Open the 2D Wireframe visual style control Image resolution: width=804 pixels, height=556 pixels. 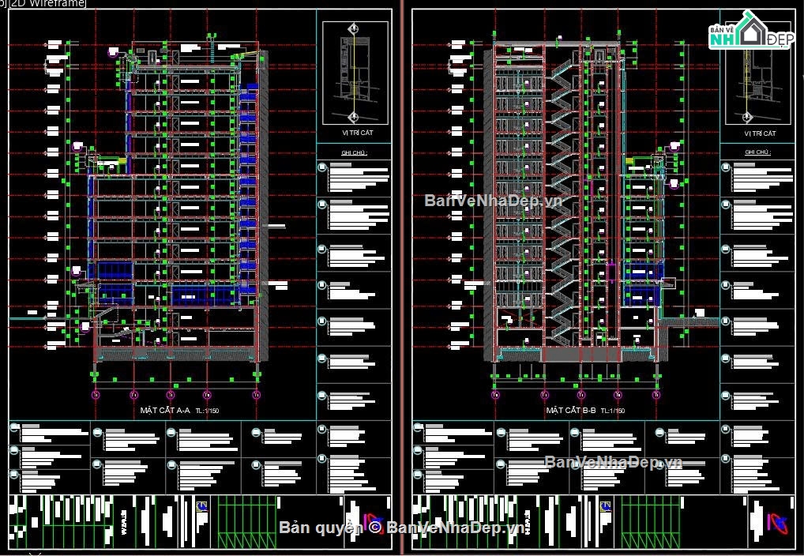click(x=47, y=4)
